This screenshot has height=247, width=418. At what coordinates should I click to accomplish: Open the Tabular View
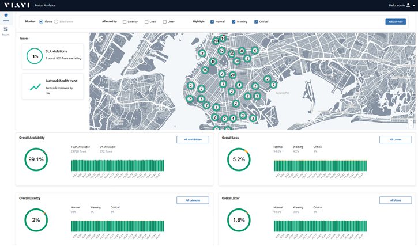click(x=395, y=22)
